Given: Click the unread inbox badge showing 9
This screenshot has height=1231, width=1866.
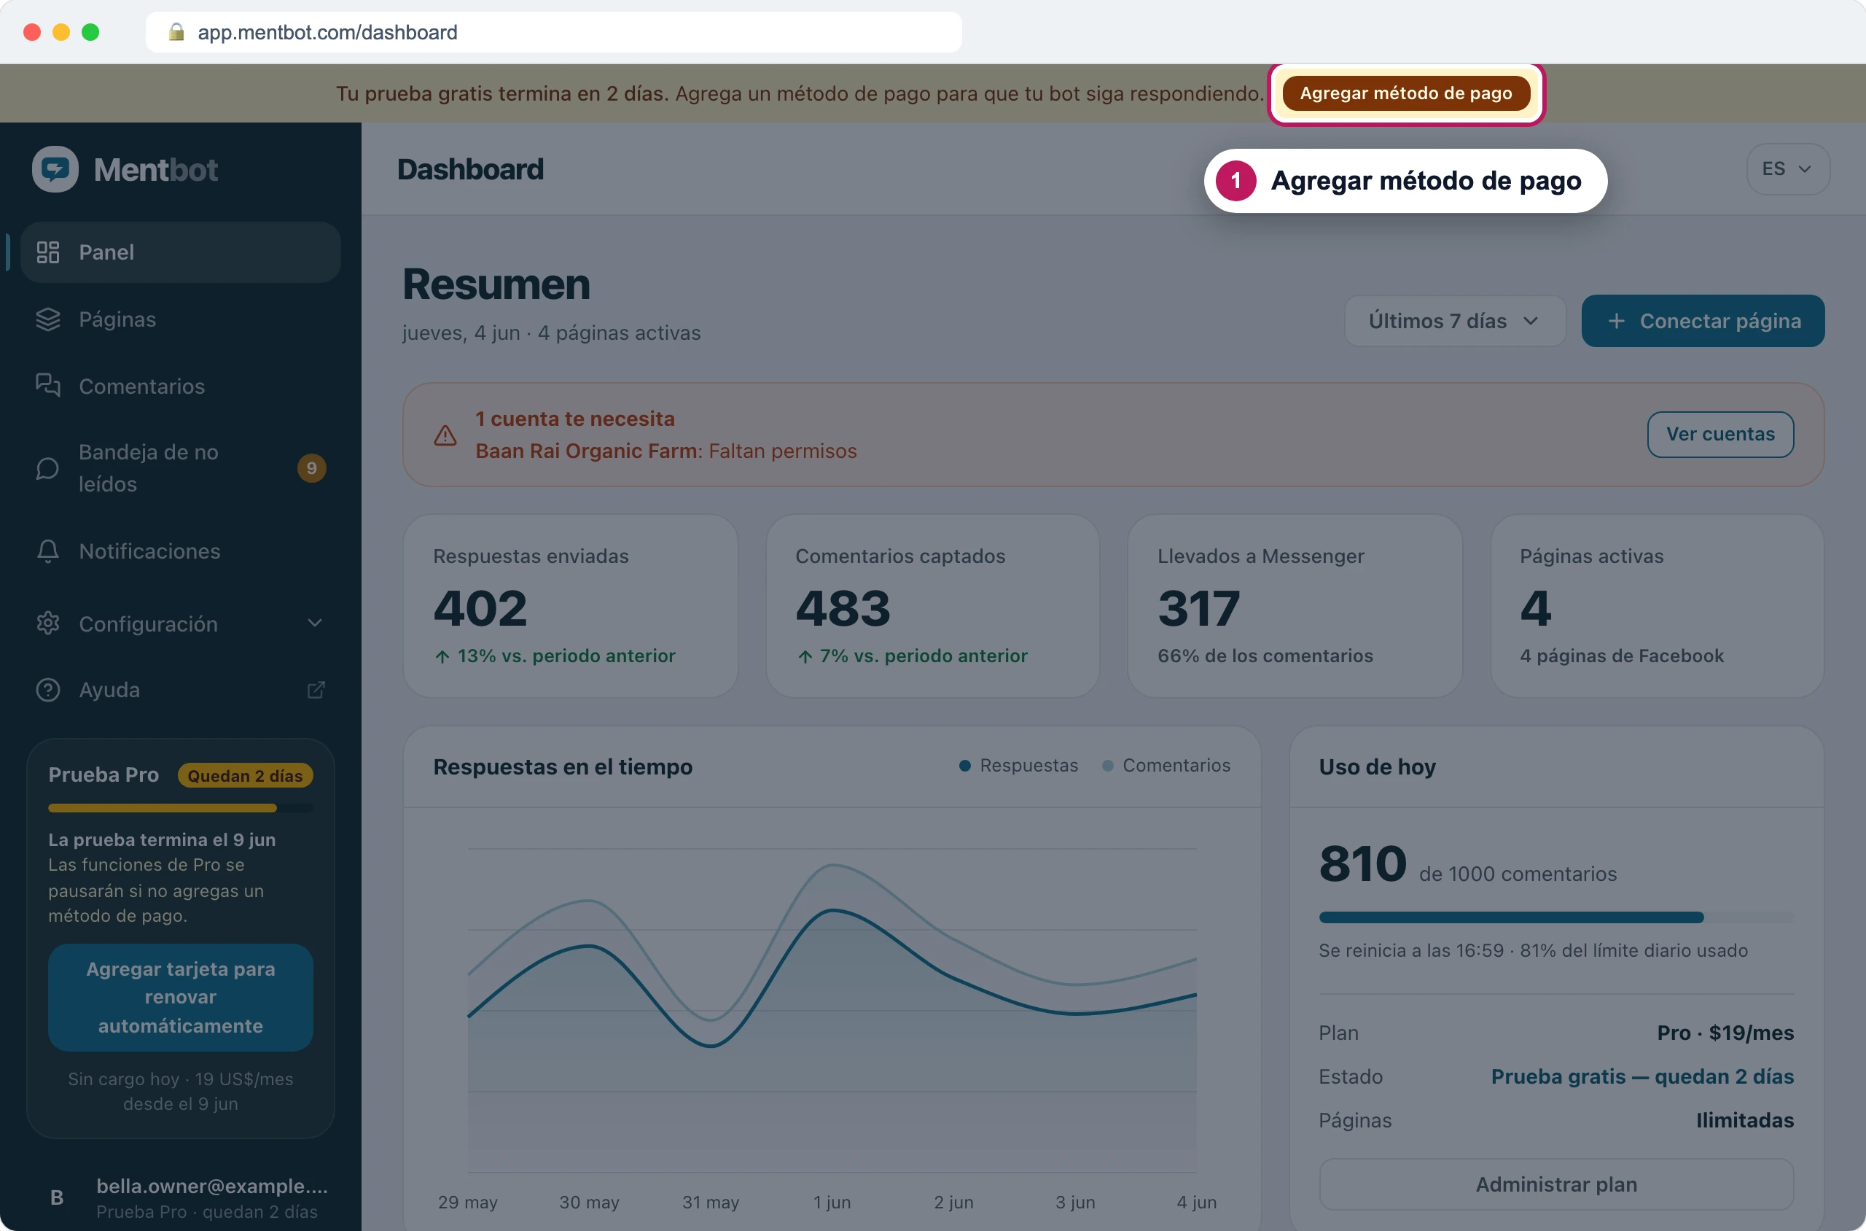Looking at the screenshot, I should point(311,468).
